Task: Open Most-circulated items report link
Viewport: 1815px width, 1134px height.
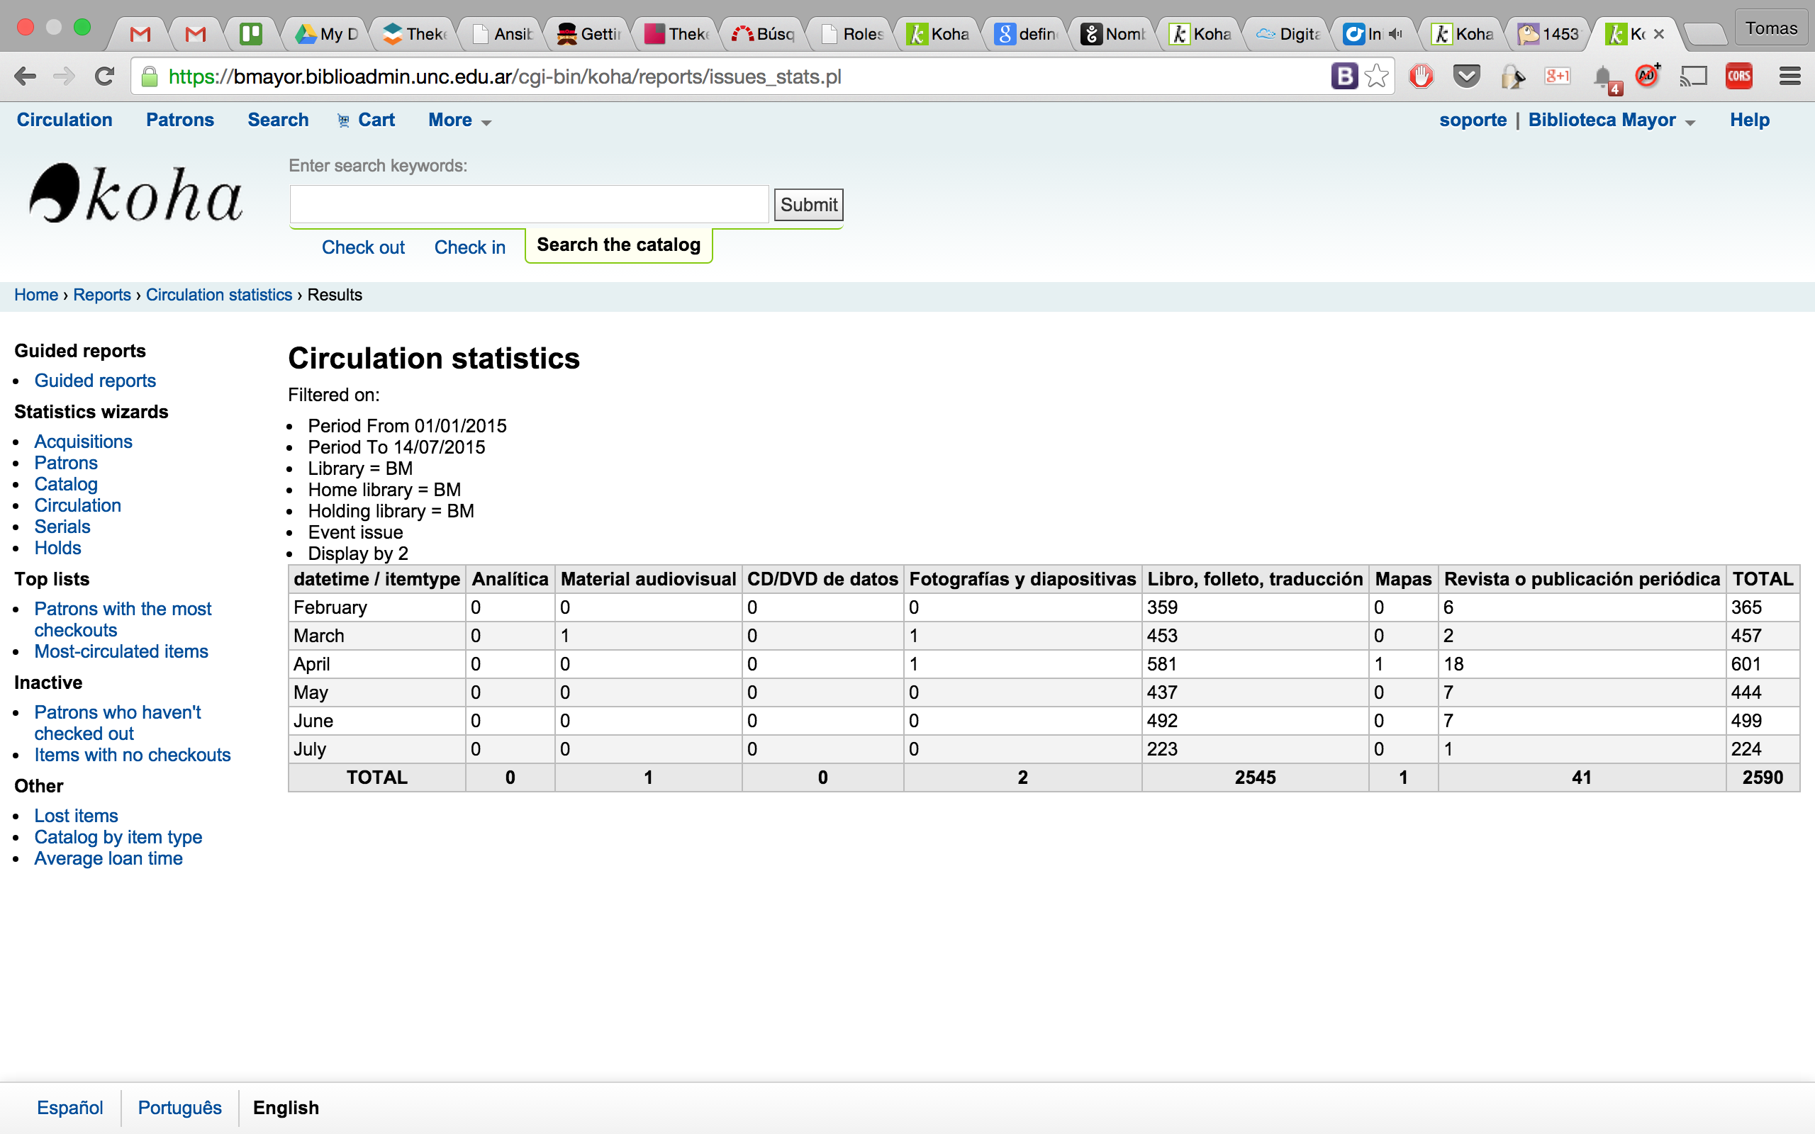Action: [121, 651]
